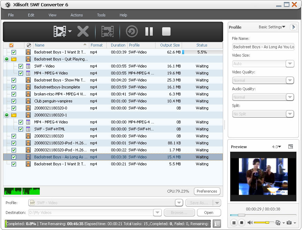Open the Actions menu
Viewport: 302px width, 230px height.
(76, 15)
